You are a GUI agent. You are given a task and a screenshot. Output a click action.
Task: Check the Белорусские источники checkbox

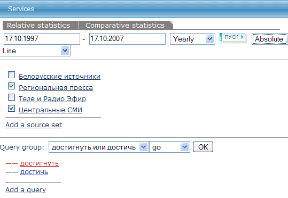pos(11,75)
